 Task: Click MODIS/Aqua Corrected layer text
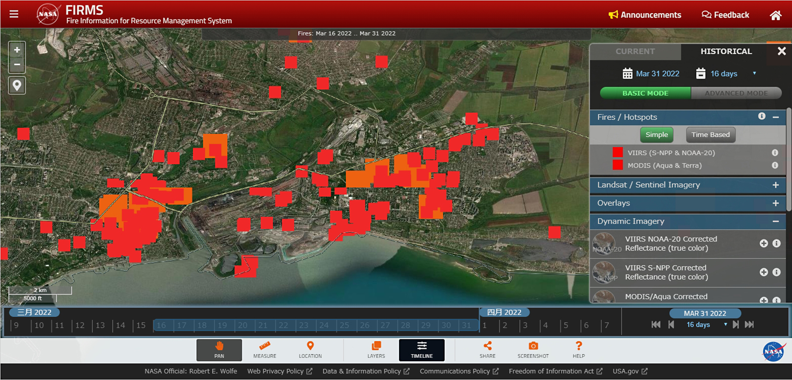coord(666,296)
